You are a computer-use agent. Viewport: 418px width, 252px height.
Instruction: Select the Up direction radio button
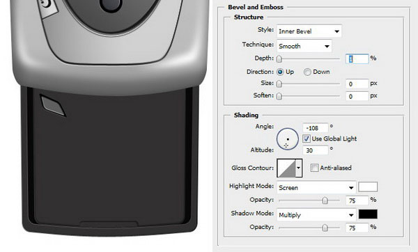[x=280, y=72]
